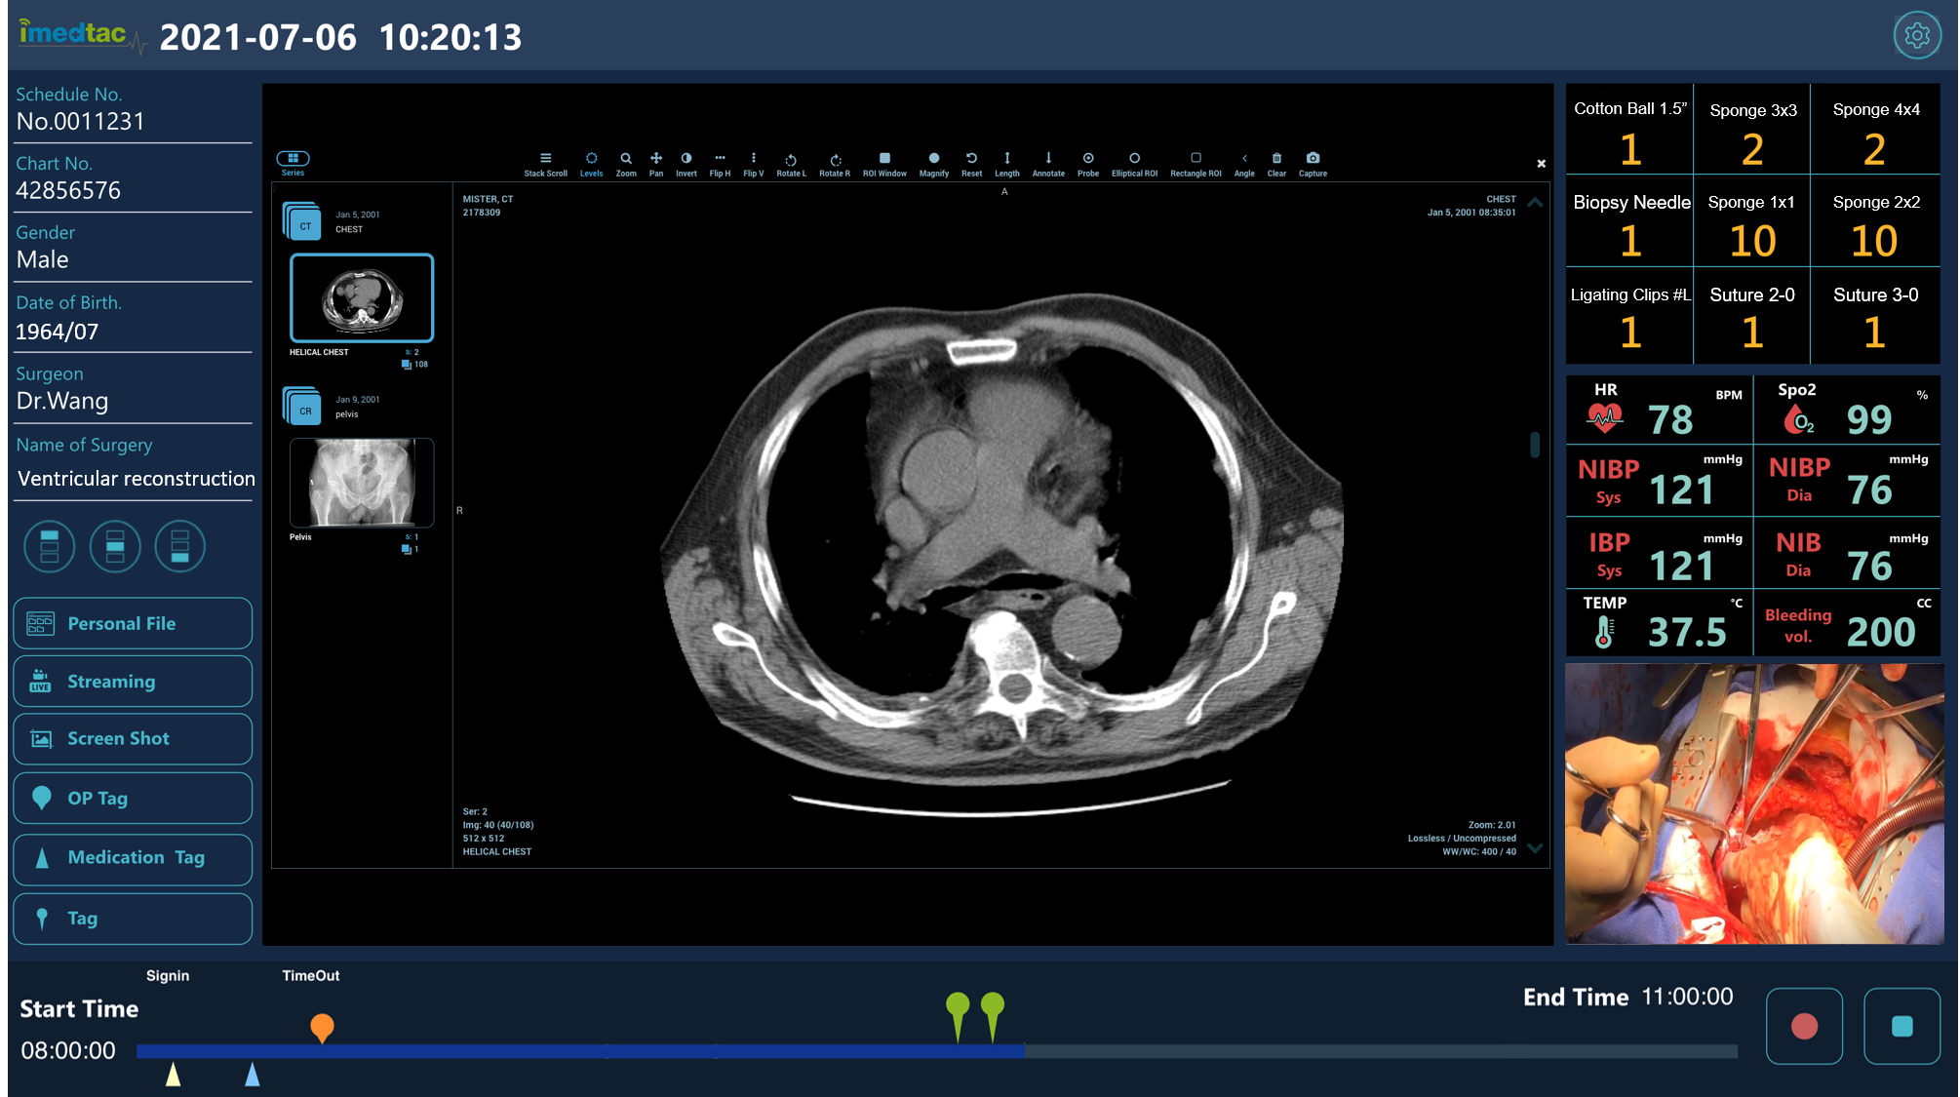Rotate the image left

click(x=791, y=163)
